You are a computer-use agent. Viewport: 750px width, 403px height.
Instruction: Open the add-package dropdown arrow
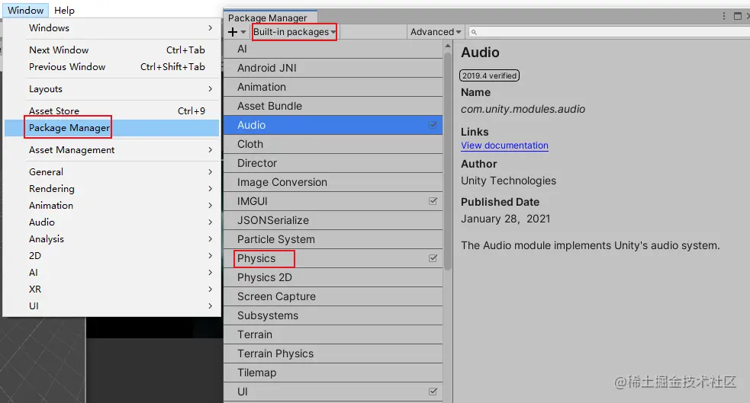coord(243,32)
